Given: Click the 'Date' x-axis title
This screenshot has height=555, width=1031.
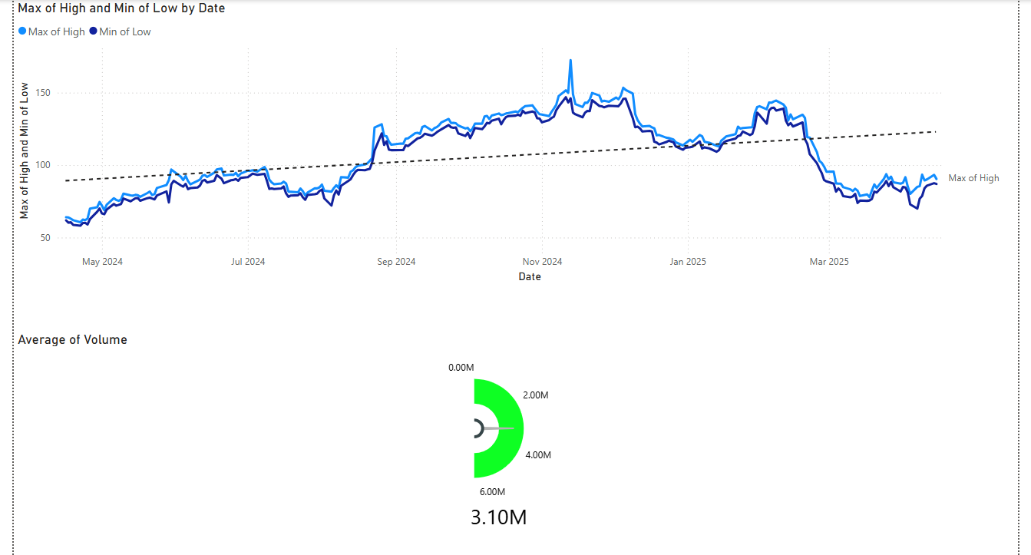Looking at the screenshot, I should (530, 276).
